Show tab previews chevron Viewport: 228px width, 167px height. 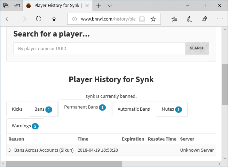(x=110, y=6)
